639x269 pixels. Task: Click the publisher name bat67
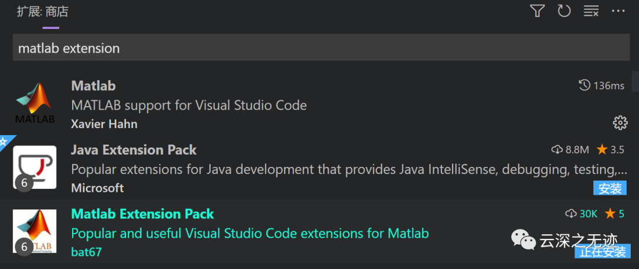pyautogui.click(x=86, y=252)
